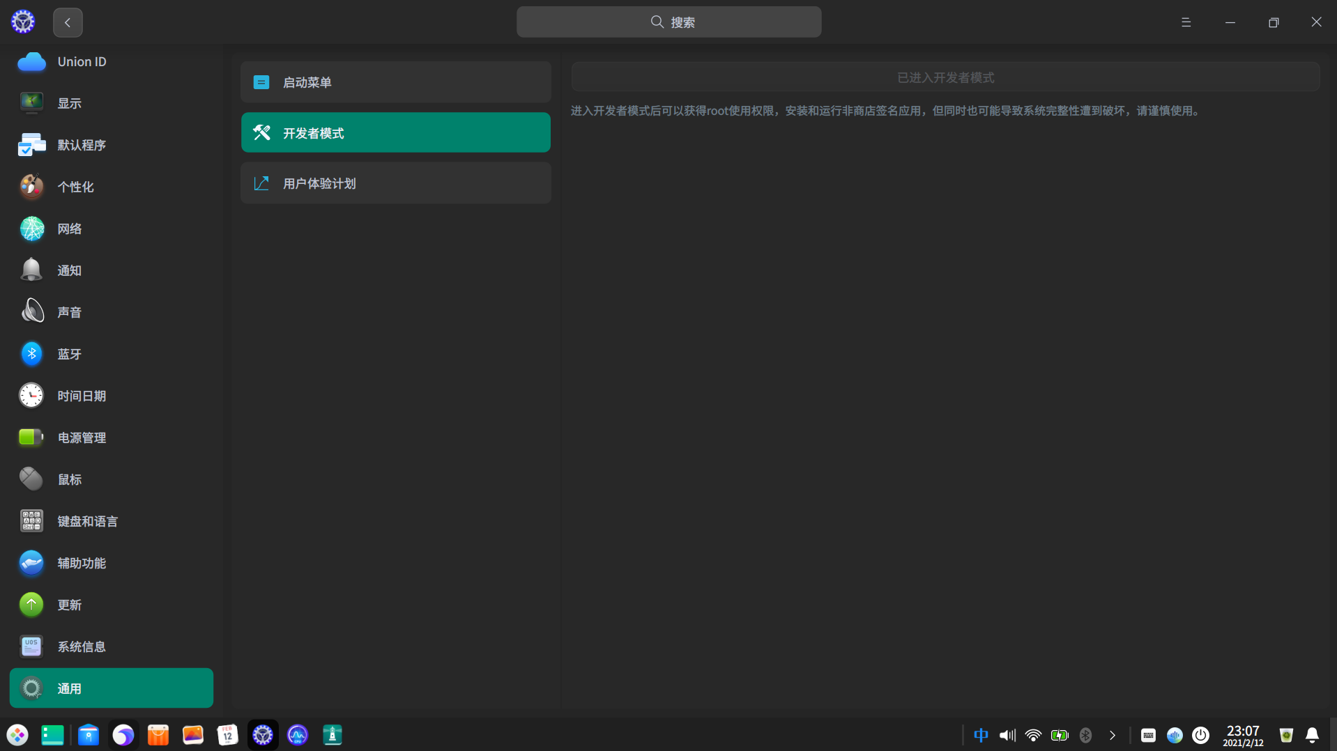Click the 搜索 search field

[669, 22]
